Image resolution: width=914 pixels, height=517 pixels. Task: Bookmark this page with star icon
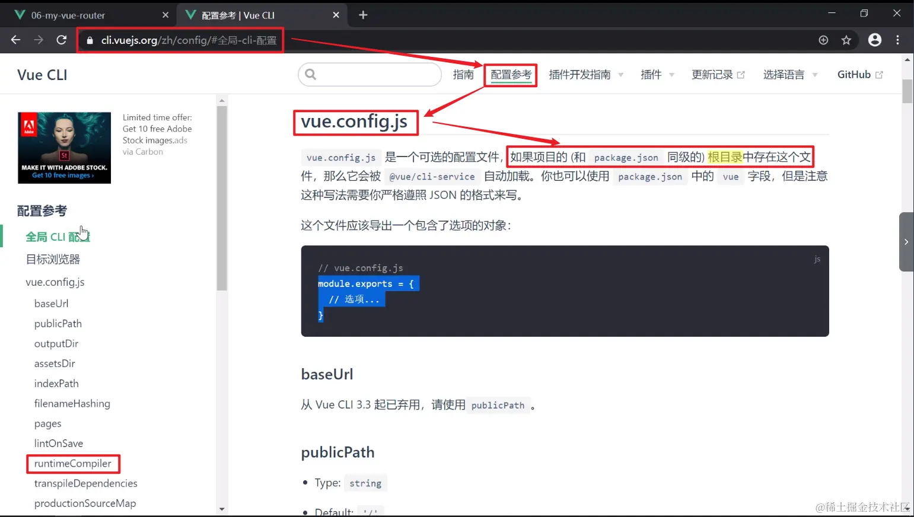click(x=846, y=40)
